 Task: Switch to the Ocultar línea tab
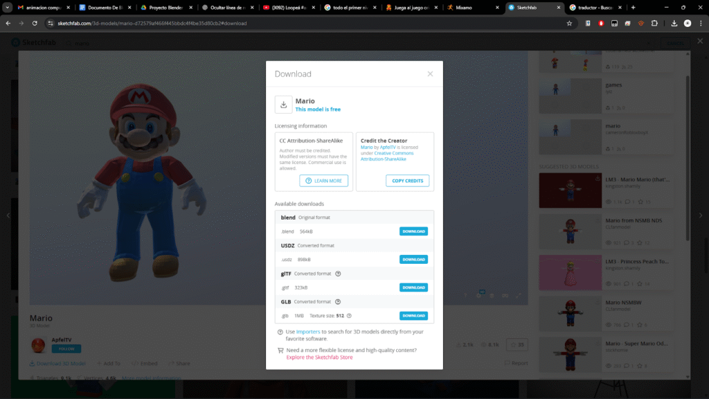coord(228,7)
